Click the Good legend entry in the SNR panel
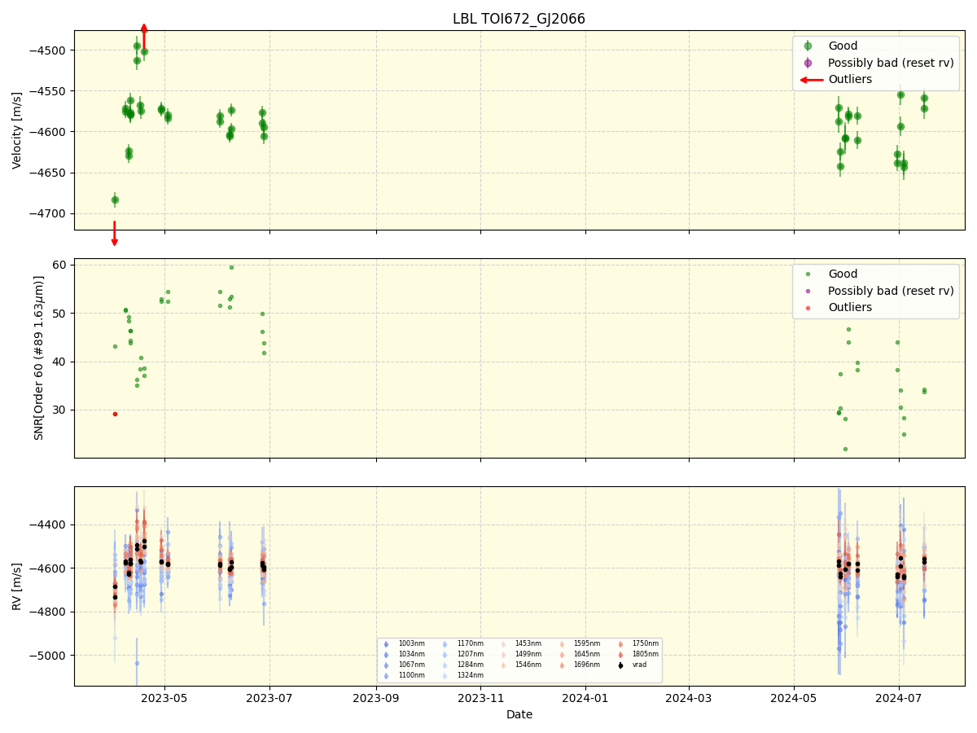 point(843,274)
